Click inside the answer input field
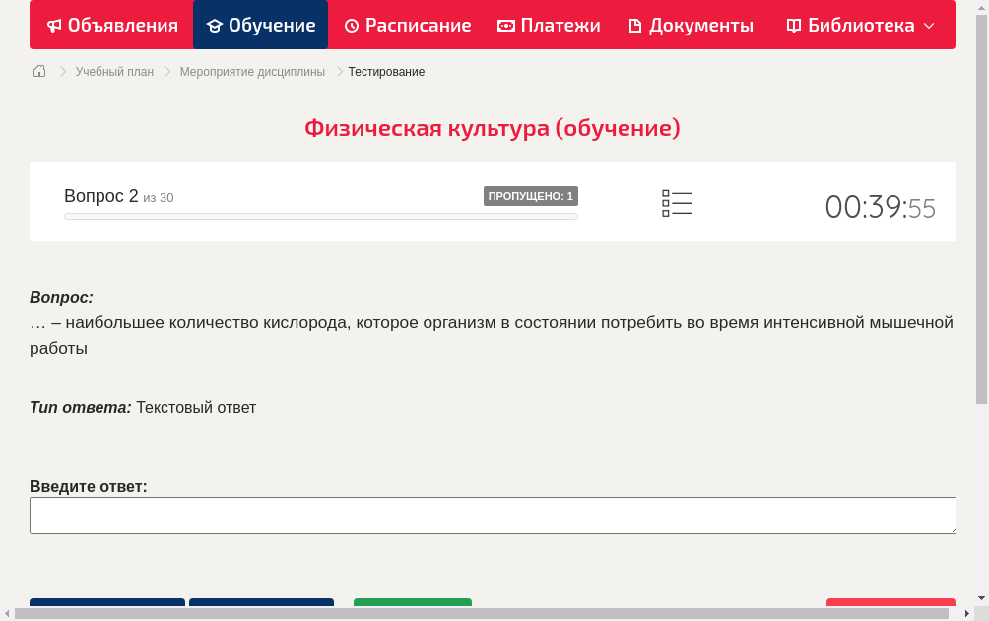989x621 pixels. (x=493, y=515)
